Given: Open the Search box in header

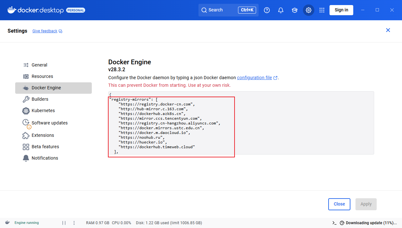Looking at the screenshot, I should [x=229, y=10].
